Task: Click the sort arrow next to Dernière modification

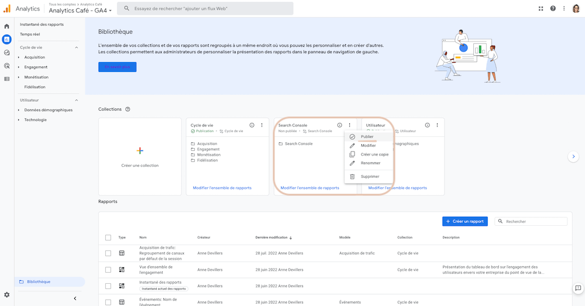Action: click(x=291, y=238)
